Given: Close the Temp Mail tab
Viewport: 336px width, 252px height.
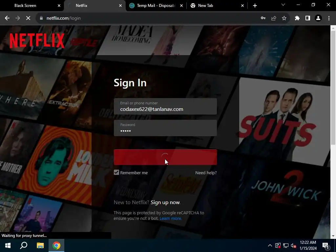Looking at the screenshot, I should pyautogui.click(x=181, y=6).
